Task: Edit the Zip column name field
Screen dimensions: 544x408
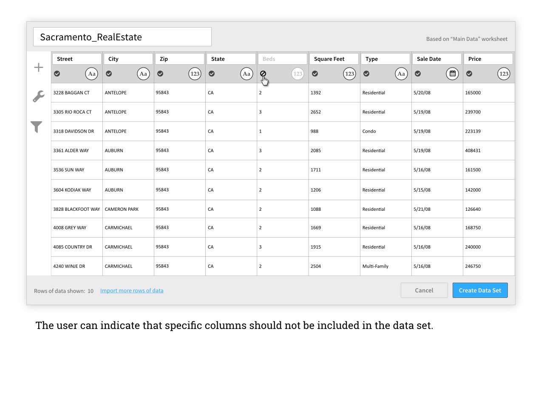Action: (x=180, y=59)
